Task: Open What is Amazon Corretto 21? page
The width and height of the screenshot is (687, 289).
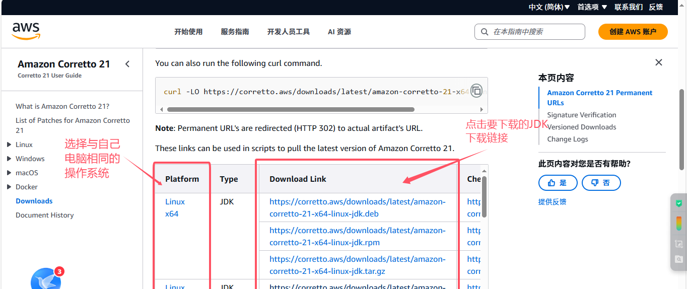Action: click(62, 106)
